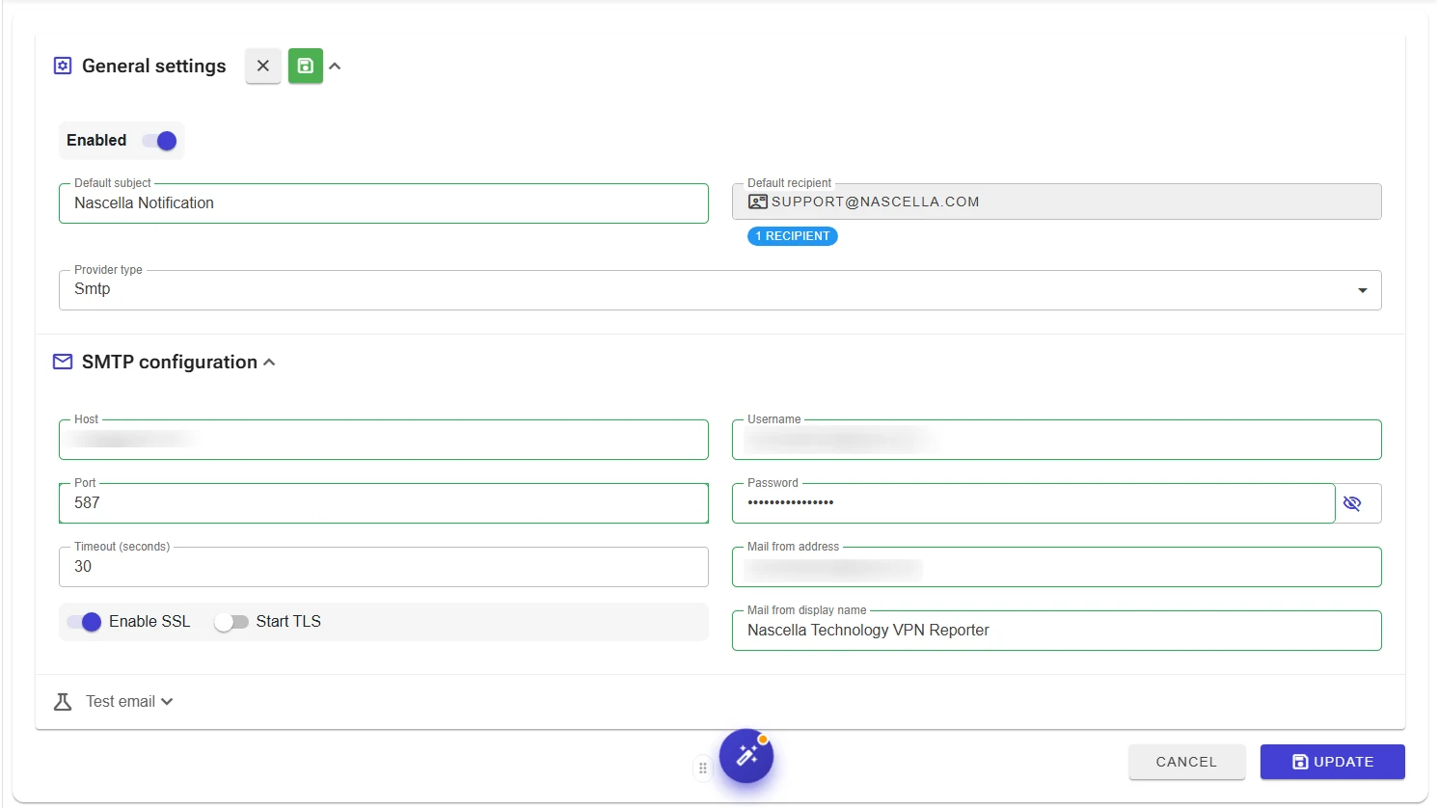This screenshot has width=1437, height=808.
Task: Open the Provider type dropdown
Action: (720, 290)
